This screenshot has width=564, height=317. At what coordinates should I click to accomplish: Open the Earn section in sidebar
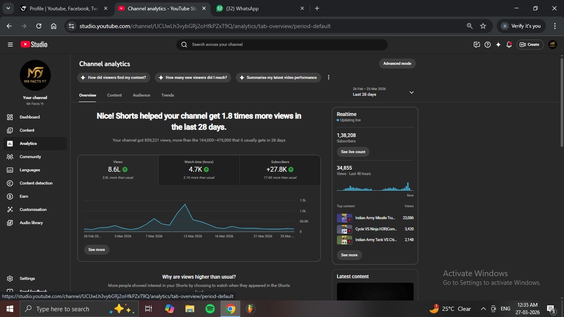click(24, 196)
